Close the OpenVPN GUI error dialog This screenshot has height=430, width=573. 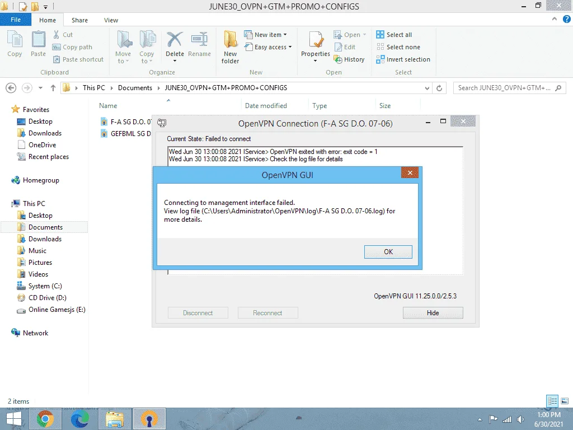[410, 172]
